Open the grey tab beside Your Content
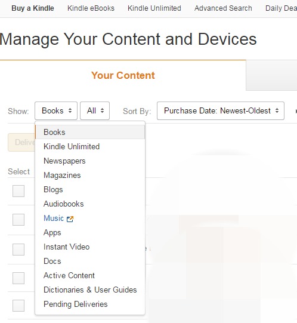This screenshot has height=323, width=297. 271,75
